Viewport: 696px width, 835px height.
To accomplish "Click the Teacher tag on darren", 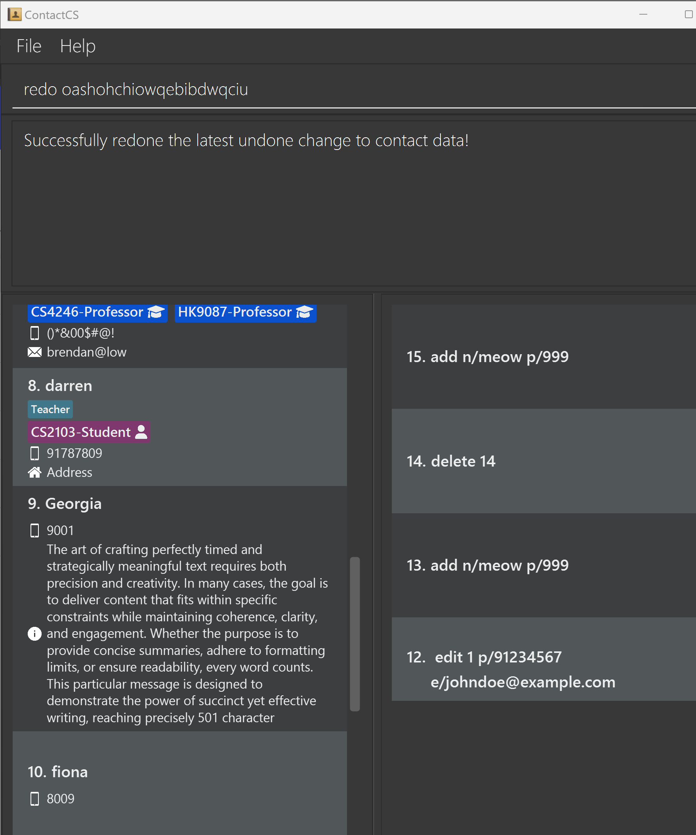I will 50,409.
